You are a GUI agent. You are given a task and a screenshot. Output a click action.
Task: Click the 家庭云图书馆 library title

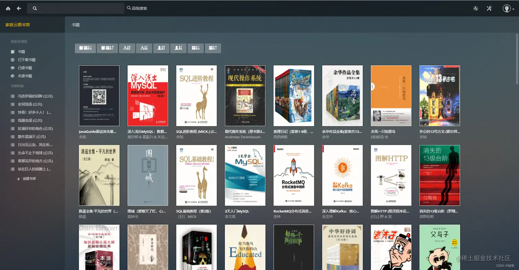(x=18, y=25)
